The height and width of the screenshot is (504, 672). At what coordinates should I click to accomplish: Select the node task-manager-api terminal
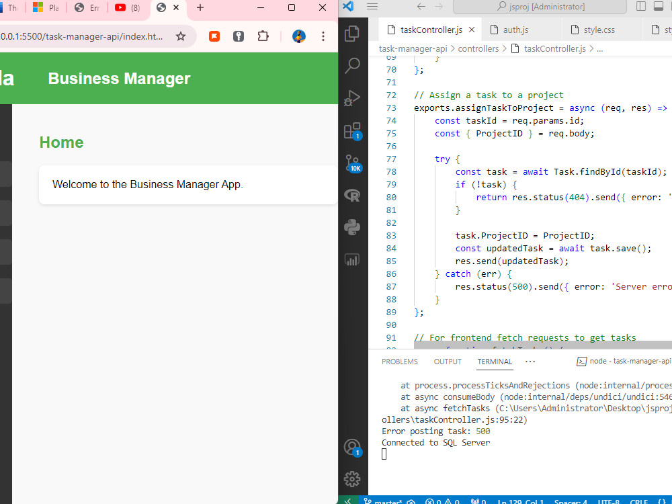pyautogui.click(x=624, y=362)
